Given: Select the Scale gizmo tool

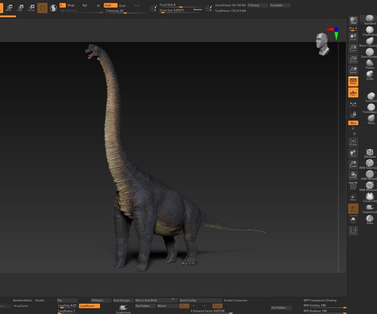Looking at the screenshot, I should click(x=20, y=8).
